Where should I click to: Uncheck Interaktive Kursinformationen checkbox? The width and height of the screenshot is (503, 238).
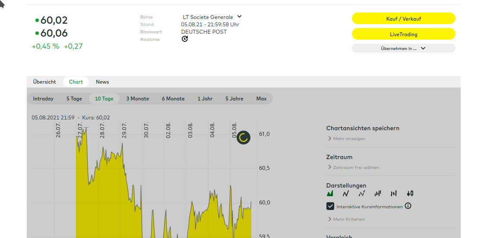click(330, 207)
